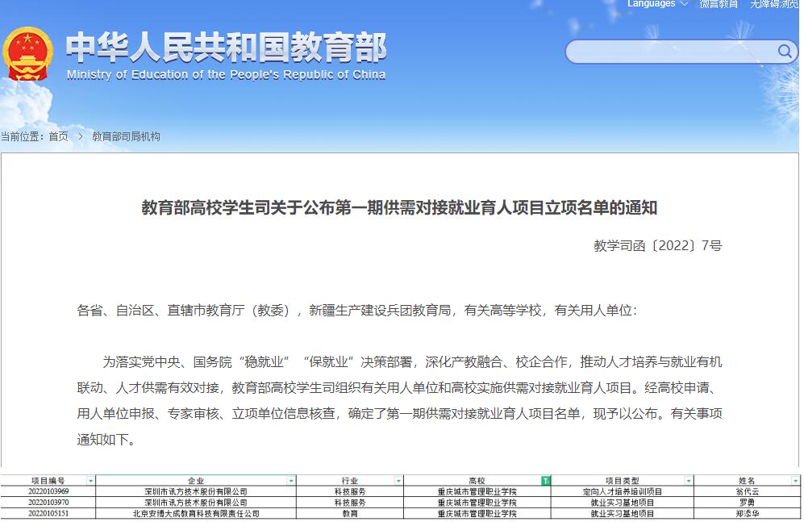Viewport: 804px width, 522px height.
Task: Open the 姓名 column filter dropdown
Action: (795, 481)
